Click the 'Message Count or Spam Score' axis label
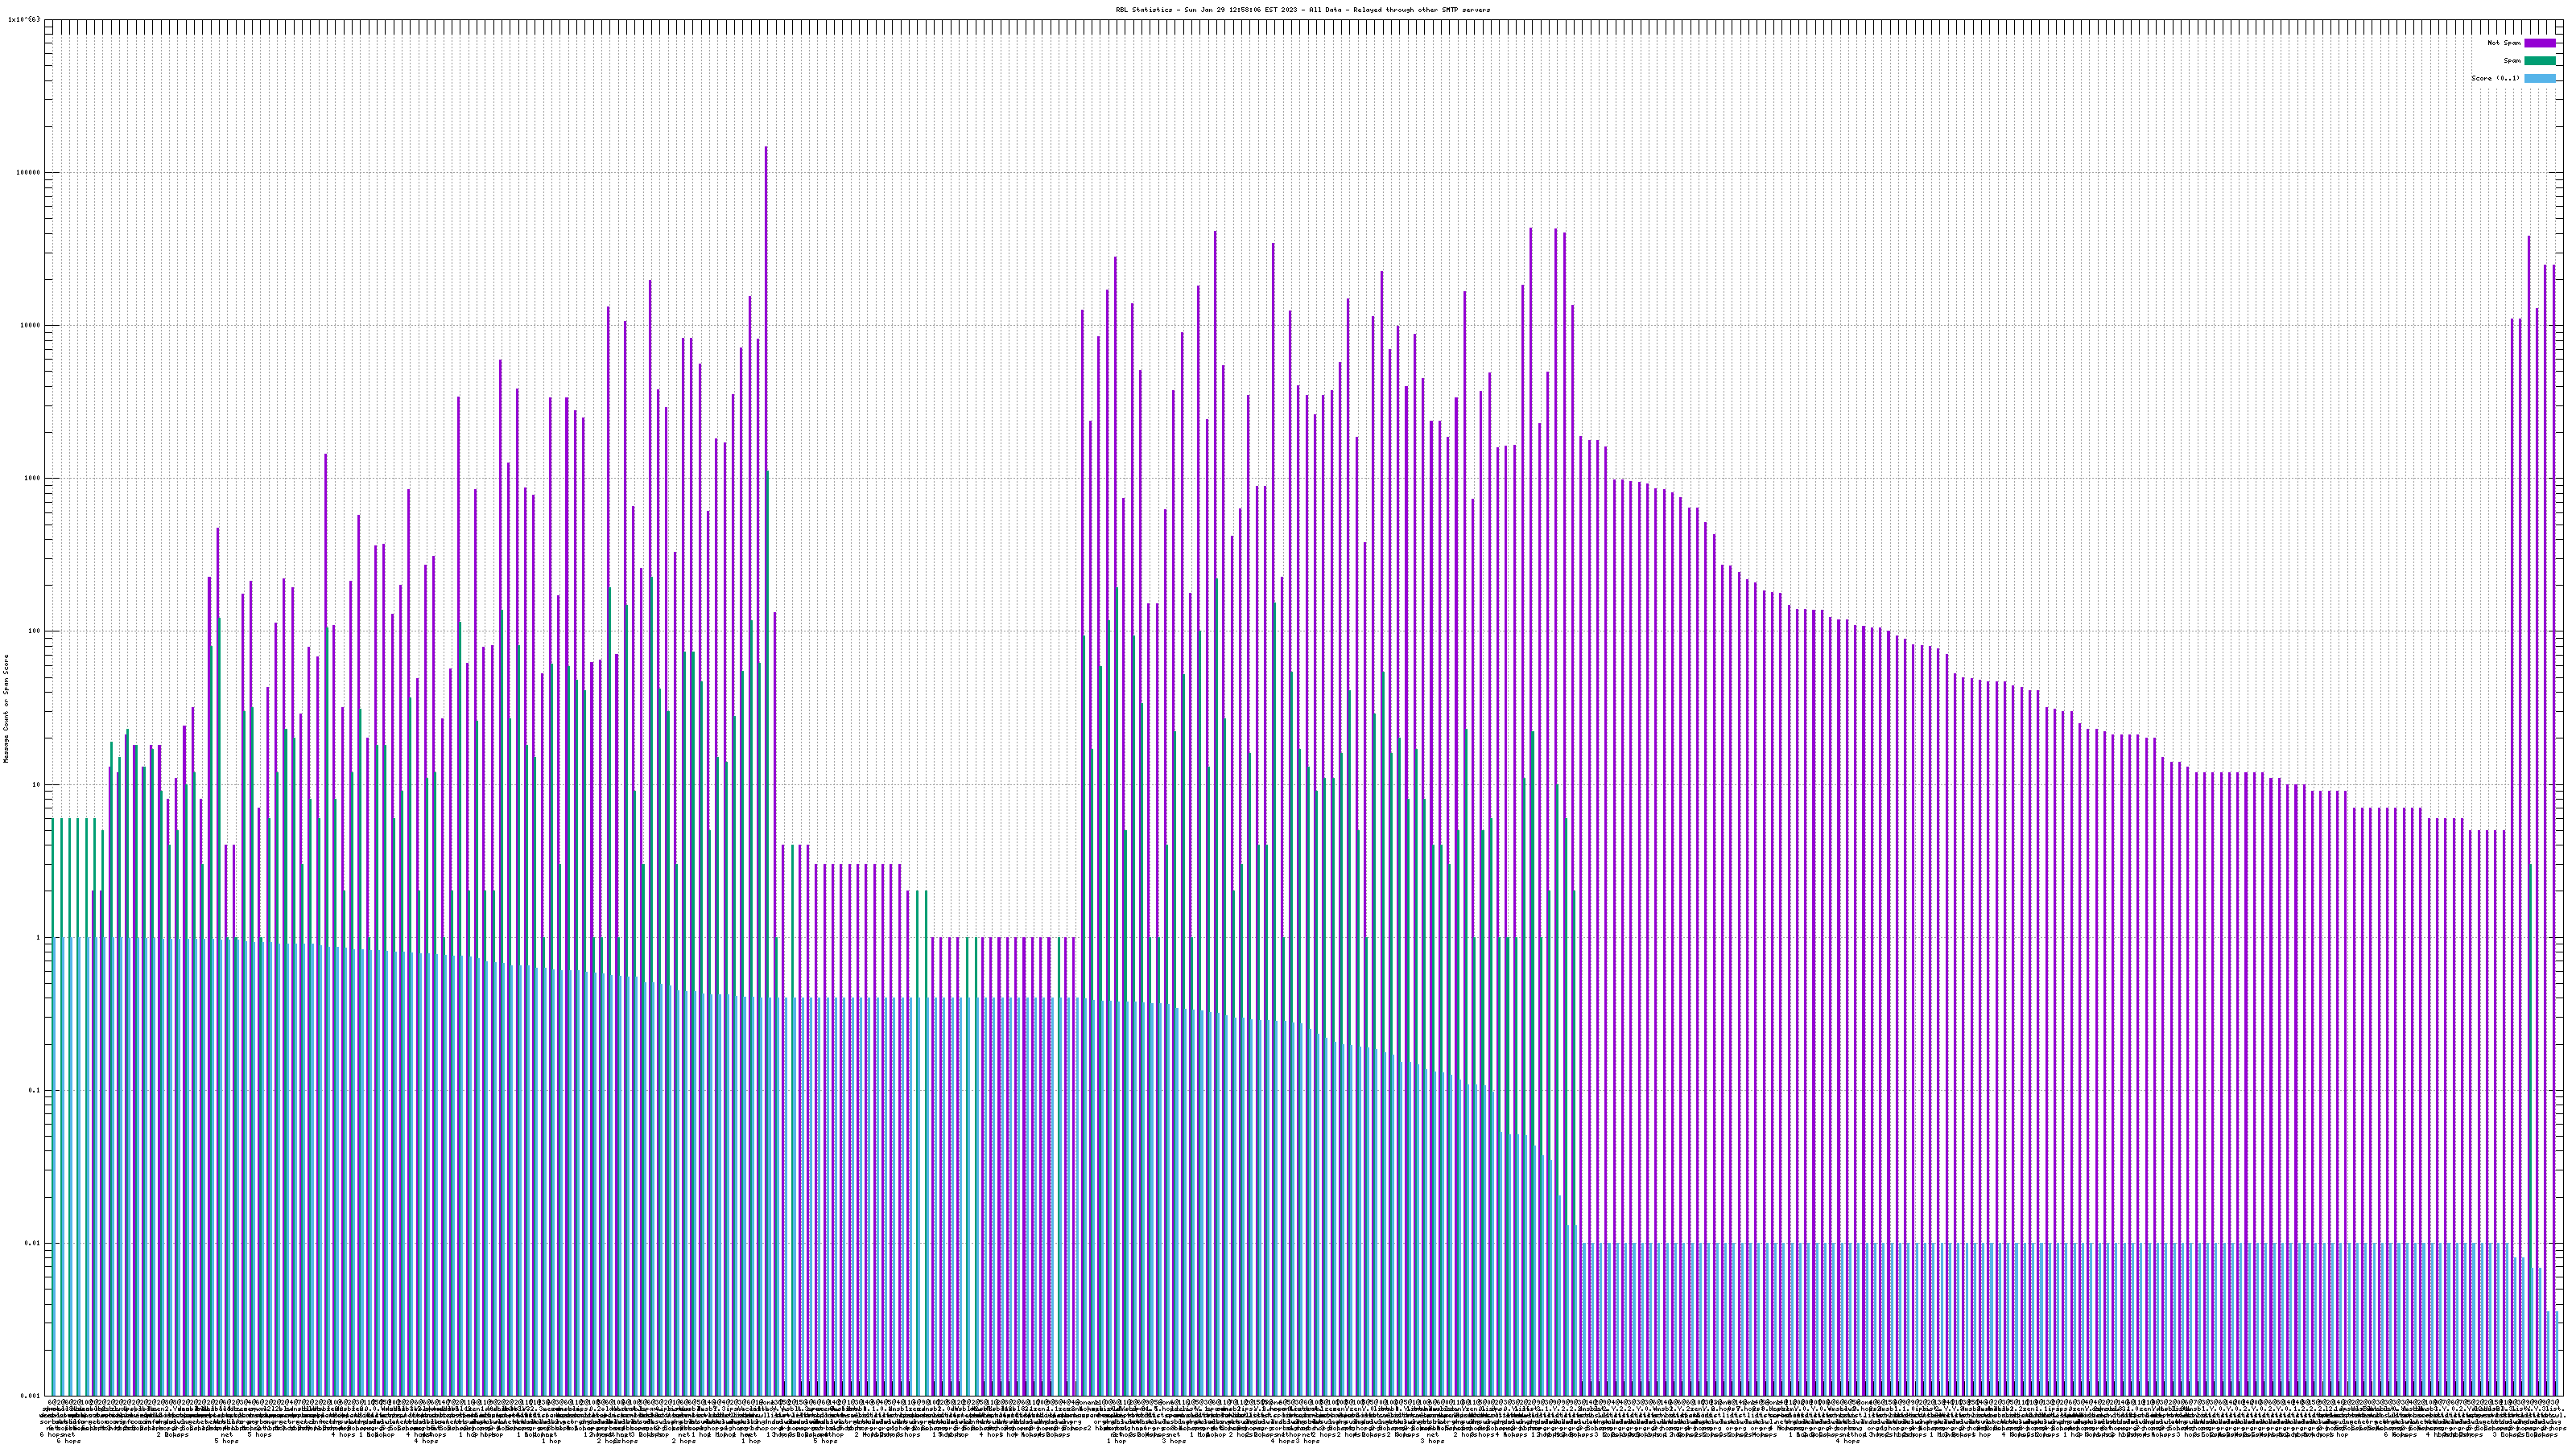 [x=6, y=709]
